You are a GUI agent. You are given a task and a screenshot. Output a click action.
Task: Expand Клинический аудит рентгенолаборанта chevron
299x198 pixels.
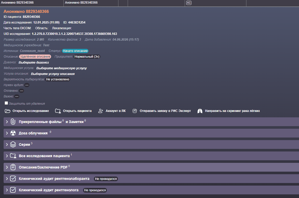[x=7, y=179]
